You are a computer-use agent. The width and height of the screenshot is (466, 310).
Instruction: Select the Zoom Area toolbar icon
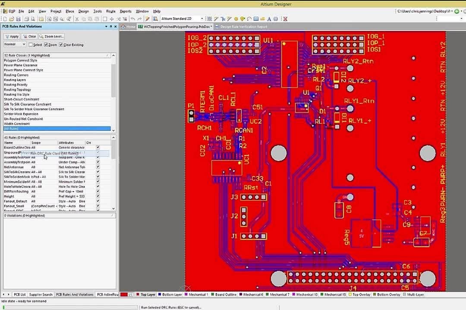click(x=56, y=19)
